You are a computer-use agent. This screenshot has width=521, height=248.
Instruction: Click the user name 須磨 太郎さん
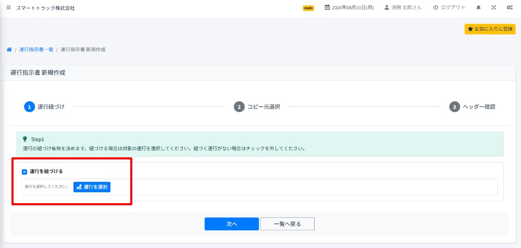(407, 8)
